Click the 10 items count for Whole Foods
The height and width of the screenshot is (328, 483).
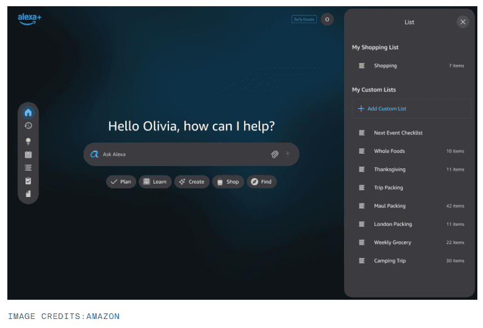pos(455,151)
